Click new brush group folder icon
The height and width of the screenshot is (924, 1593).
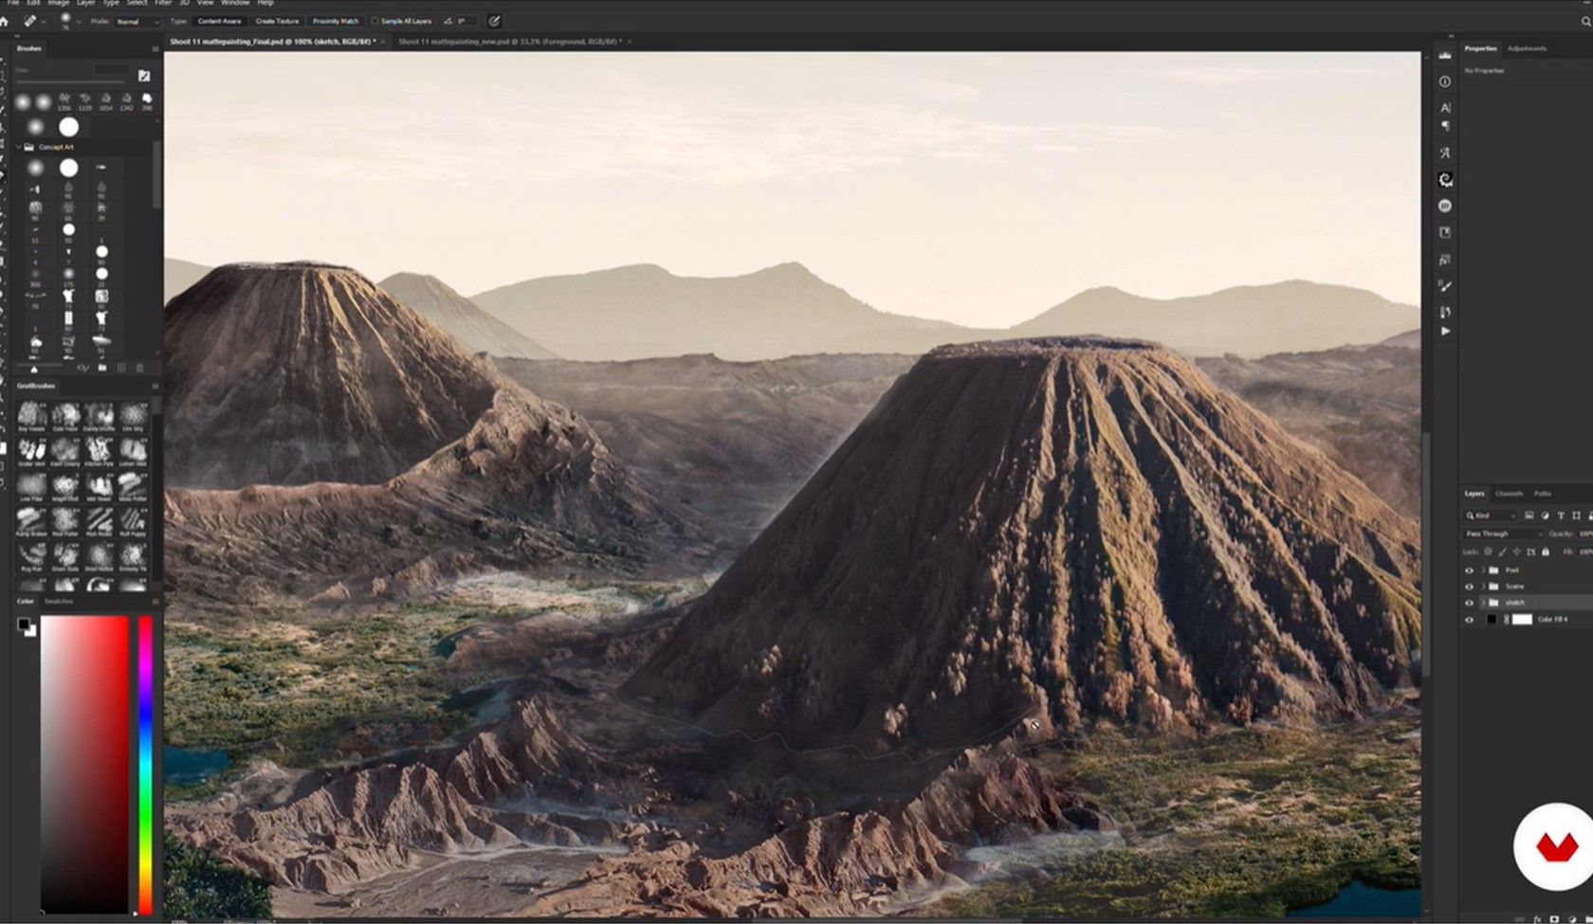[x=102, y=368]
